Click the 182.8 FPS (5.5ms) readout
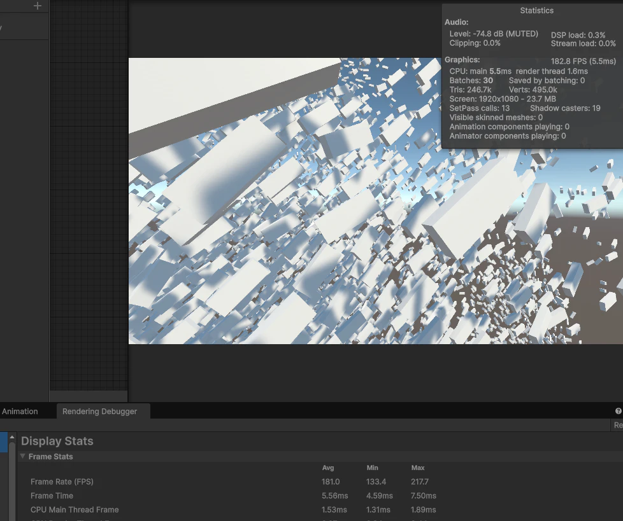 point(584,61)
